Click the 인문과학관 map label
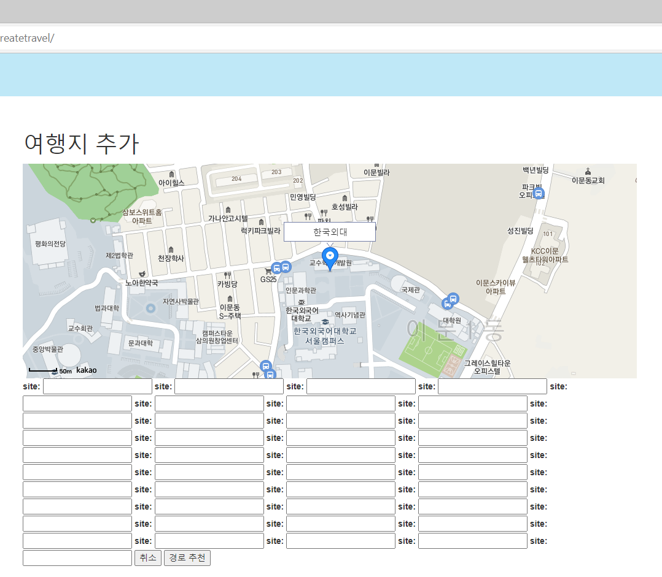 pos(301,291)
